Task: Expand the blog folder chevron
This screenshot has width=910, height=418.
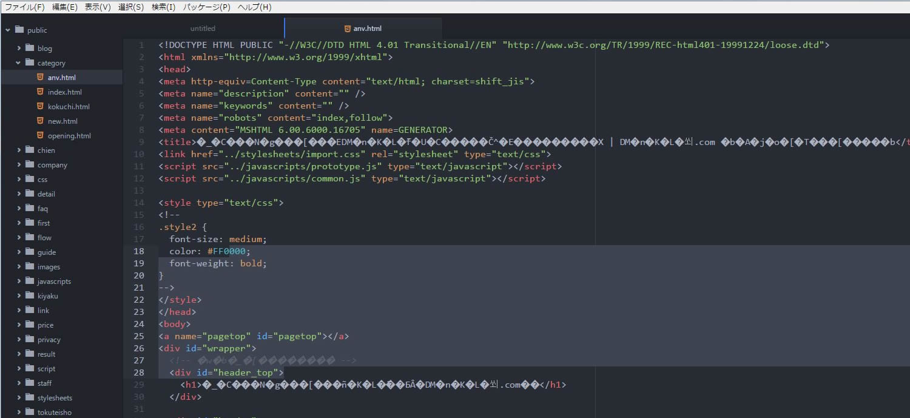Action: click(19, 49)
